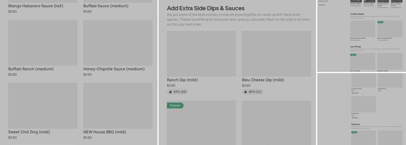This screenshot has height=145, width=406.
Task: Open the Ranch Dip (mild) item image
Action: pos(202,54)
